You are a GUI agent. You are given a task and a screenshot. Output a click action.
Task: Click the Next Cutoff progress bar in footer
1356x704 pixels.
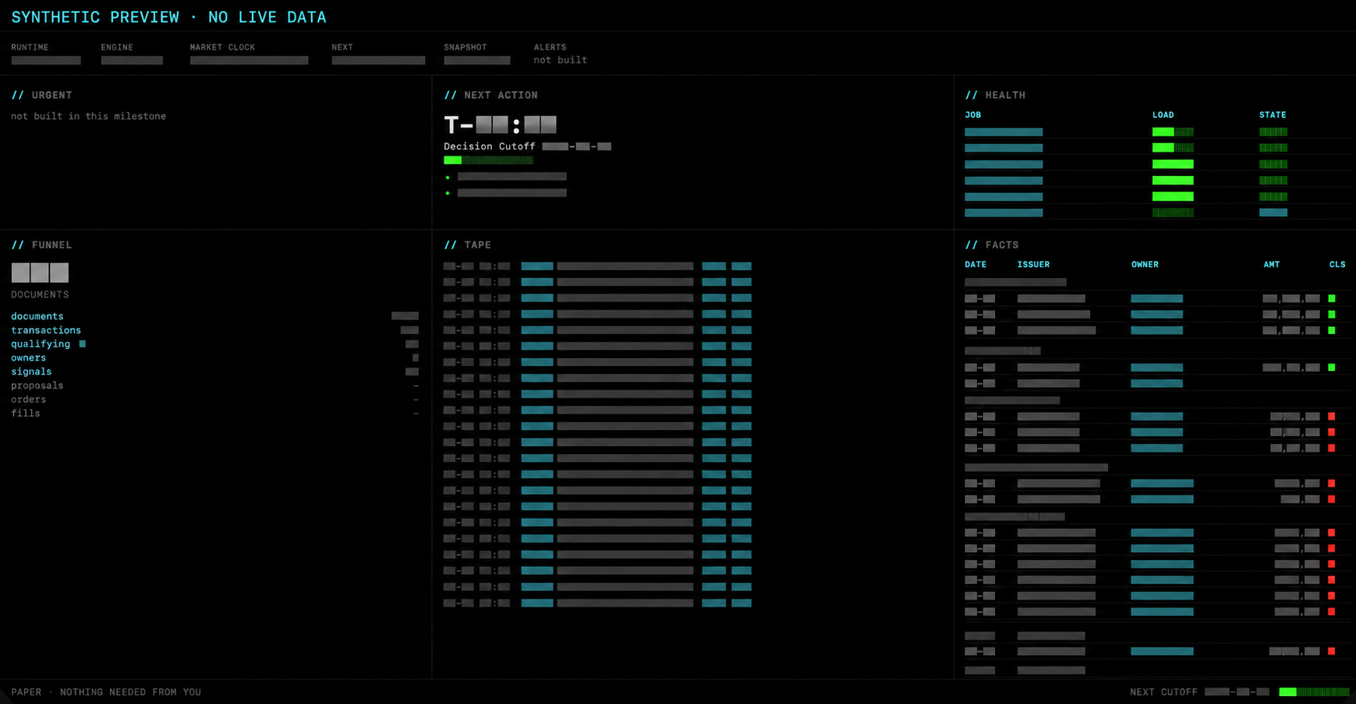click(1314, 692)
